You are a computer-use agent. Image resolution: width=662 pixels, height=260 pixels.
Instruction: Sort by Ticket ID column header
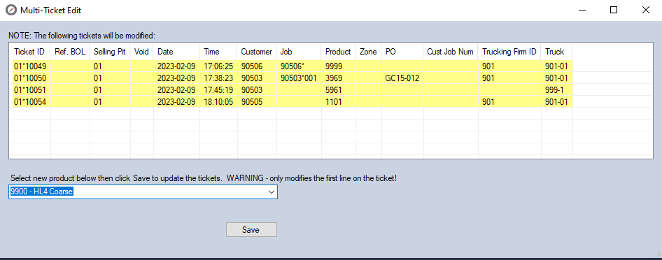pos(29,52)
